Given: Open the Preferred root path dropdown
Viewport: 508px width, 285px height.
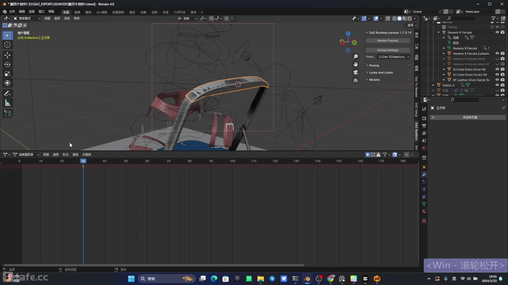Looking at the screenshot, I should 394,57.
